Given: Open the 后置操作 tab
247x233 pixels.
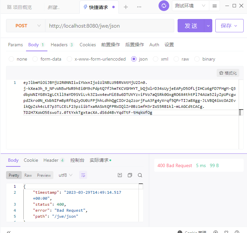Looking at the screenshot, I should (x=135, y=45).
